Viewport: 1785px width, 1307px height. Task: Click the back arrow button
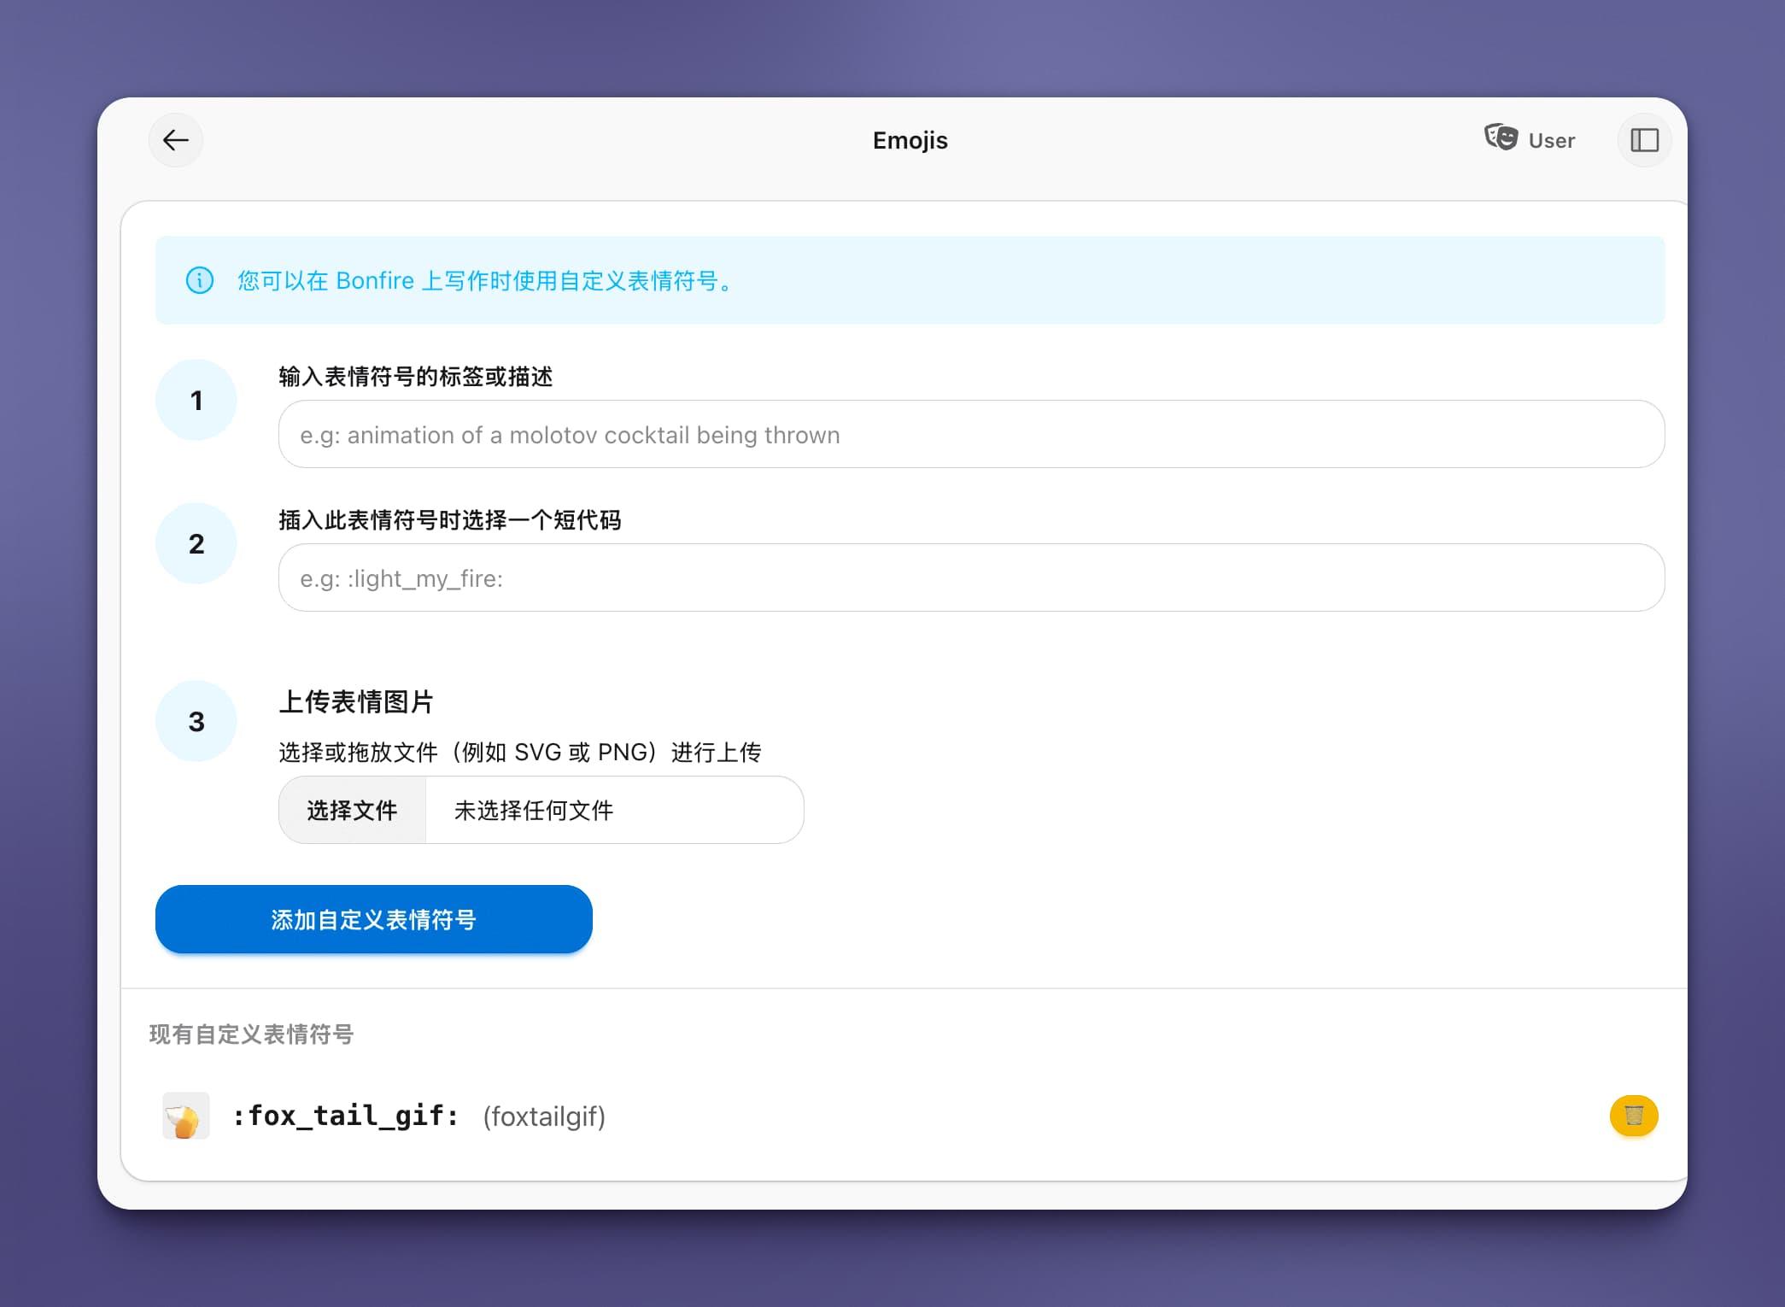(176, 140)
